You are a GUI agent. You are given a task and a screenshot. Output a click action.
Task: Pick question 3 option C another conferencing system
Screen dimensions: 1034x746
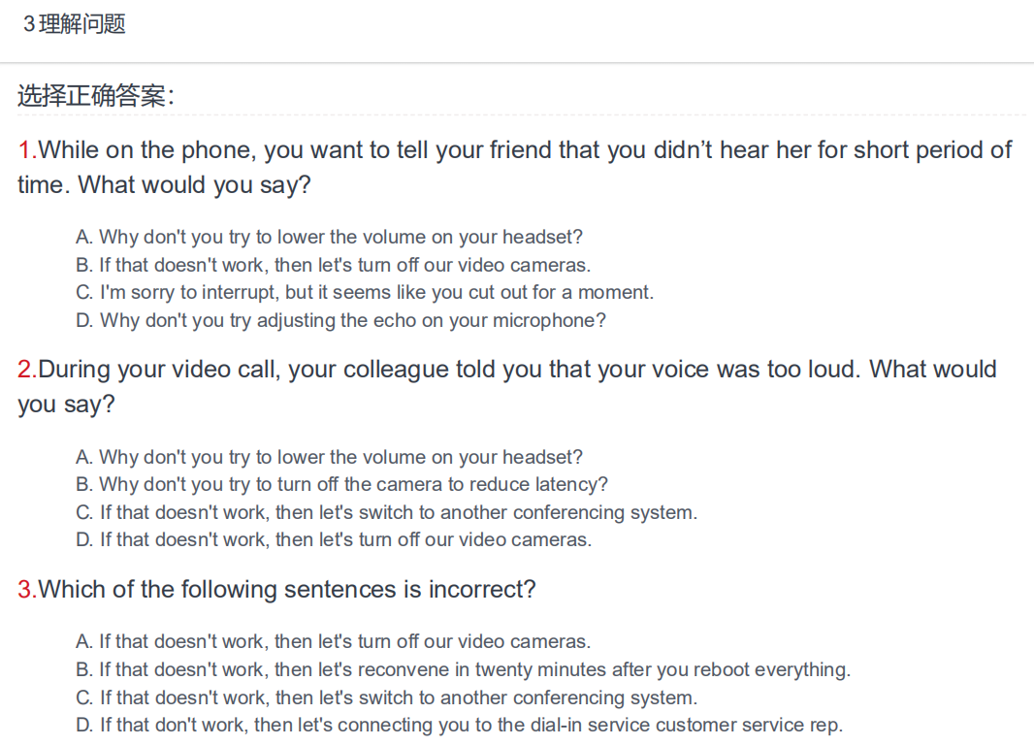tap(386, 697)
